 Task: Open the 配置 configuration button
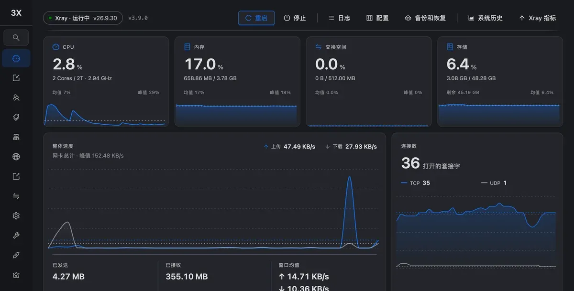click(x=377, y=18)
